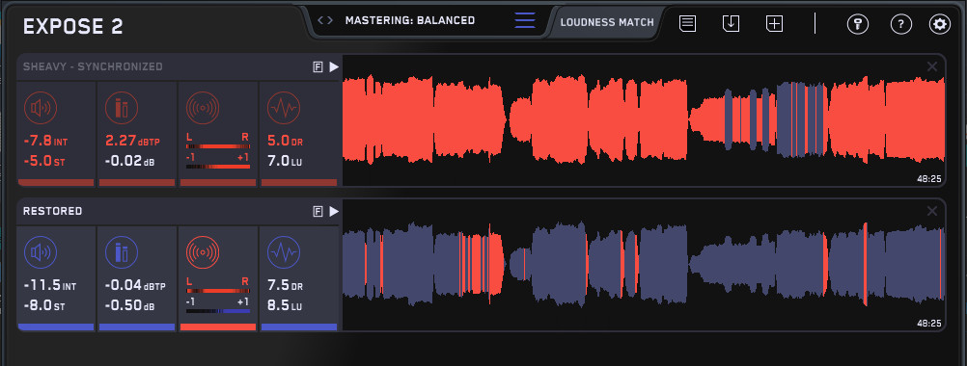The width and height of the screenshot is (967, 366).
Task: Click the F icon on Sheavy track
Action: 318,67
